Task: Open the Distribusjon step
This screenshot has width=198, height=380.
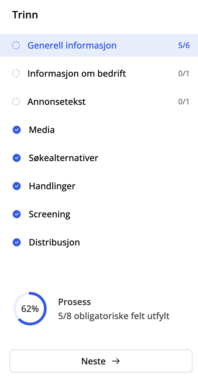Action: 54,242
